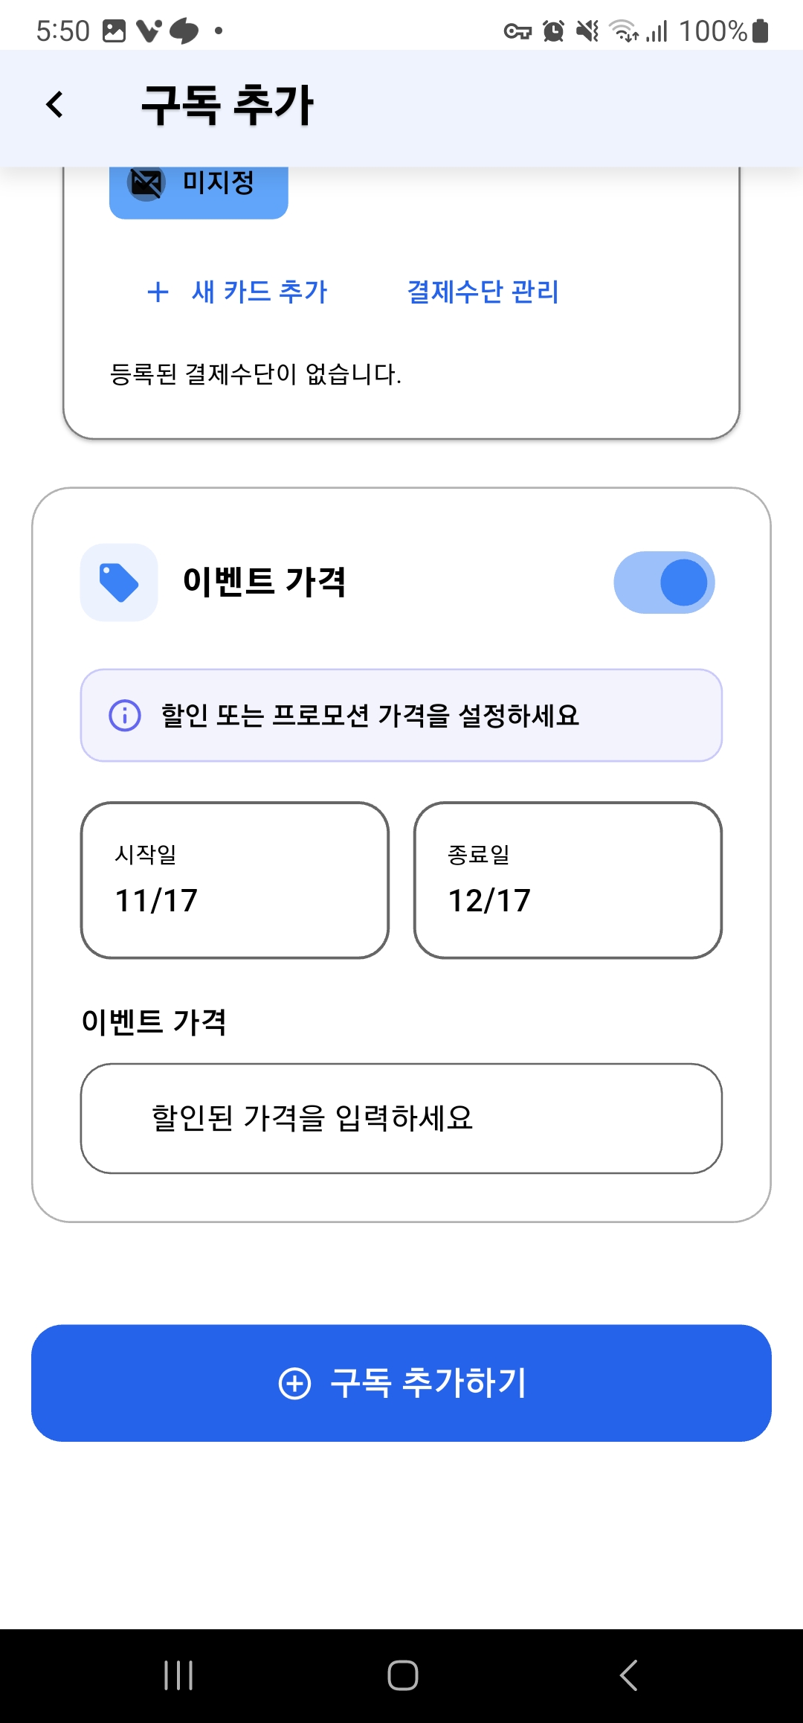Open the 종료일 date picker

[568, 880]
